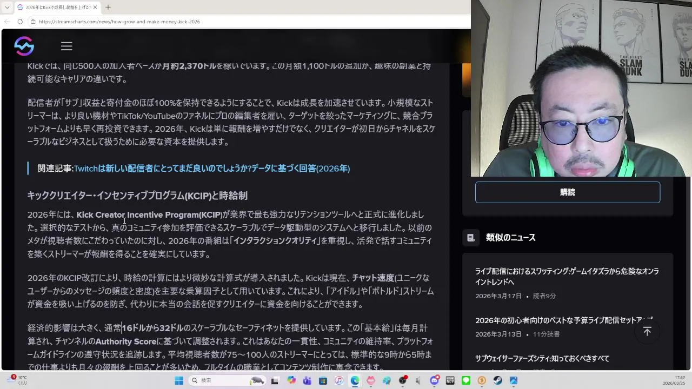This screenshot has height=389, width=692.
Task: Open the Apple Music taskbar icon
Action: coord(339,380)
